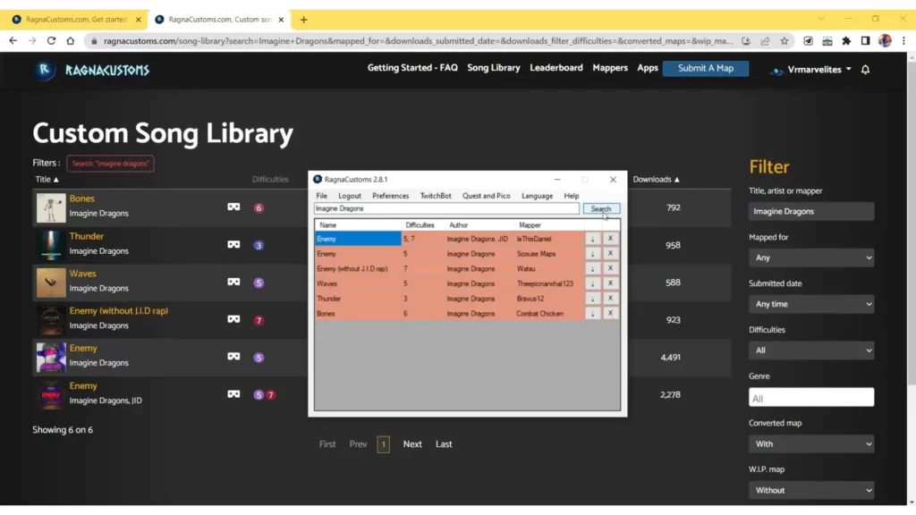This screenshot has height=515, width=916.
Task: Open the Difficulties filter dropdown
Action: pos(810,350)
